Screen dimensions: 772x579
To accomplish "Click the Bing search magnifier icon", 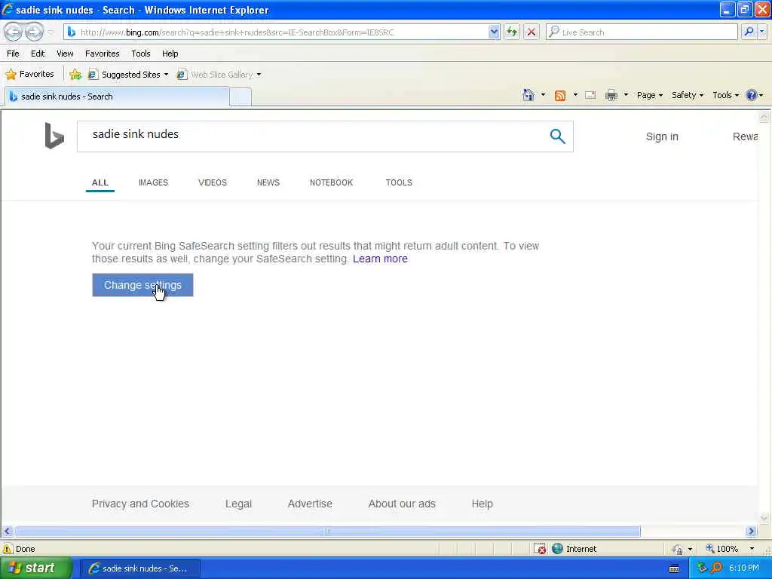I will point(557,136).
